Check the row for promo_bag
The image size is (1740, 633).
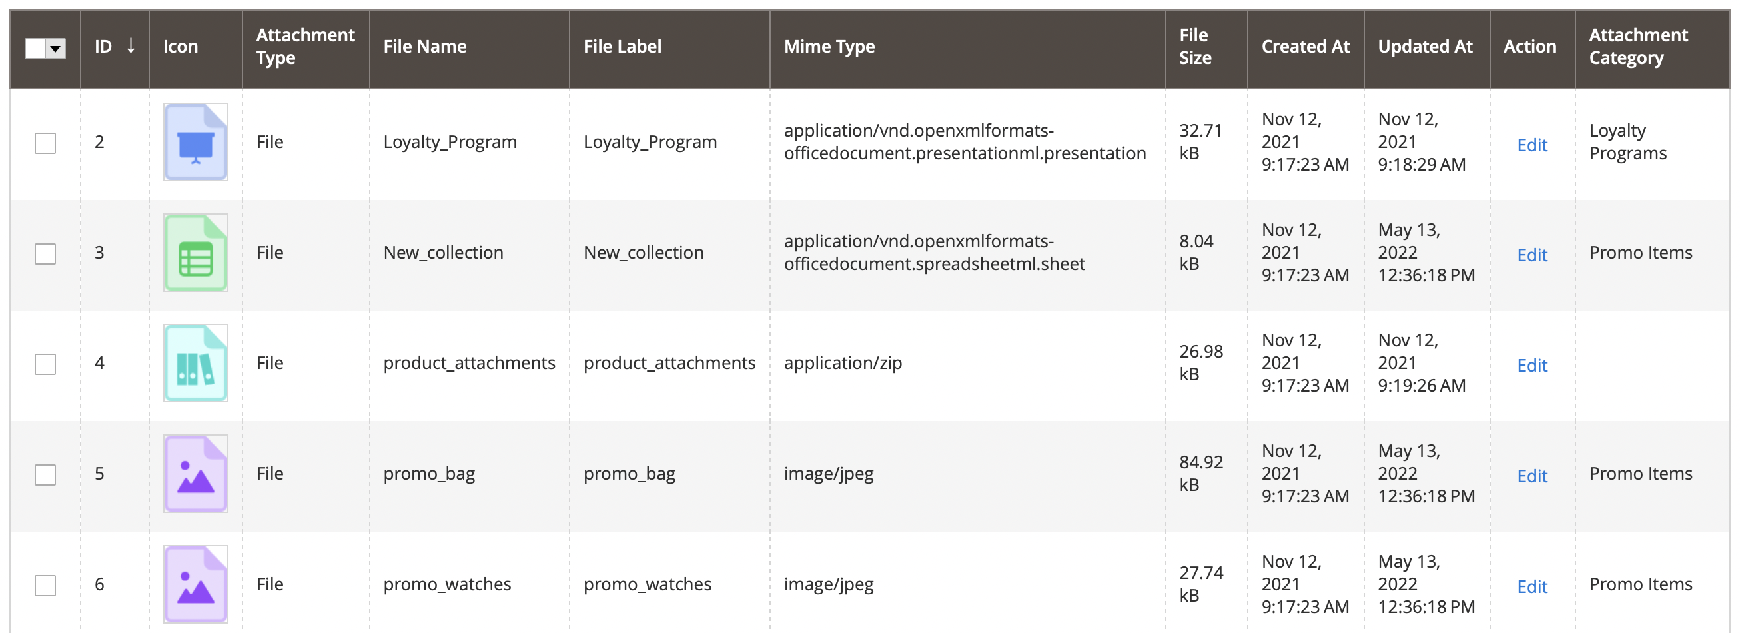(x=45, y=475)
